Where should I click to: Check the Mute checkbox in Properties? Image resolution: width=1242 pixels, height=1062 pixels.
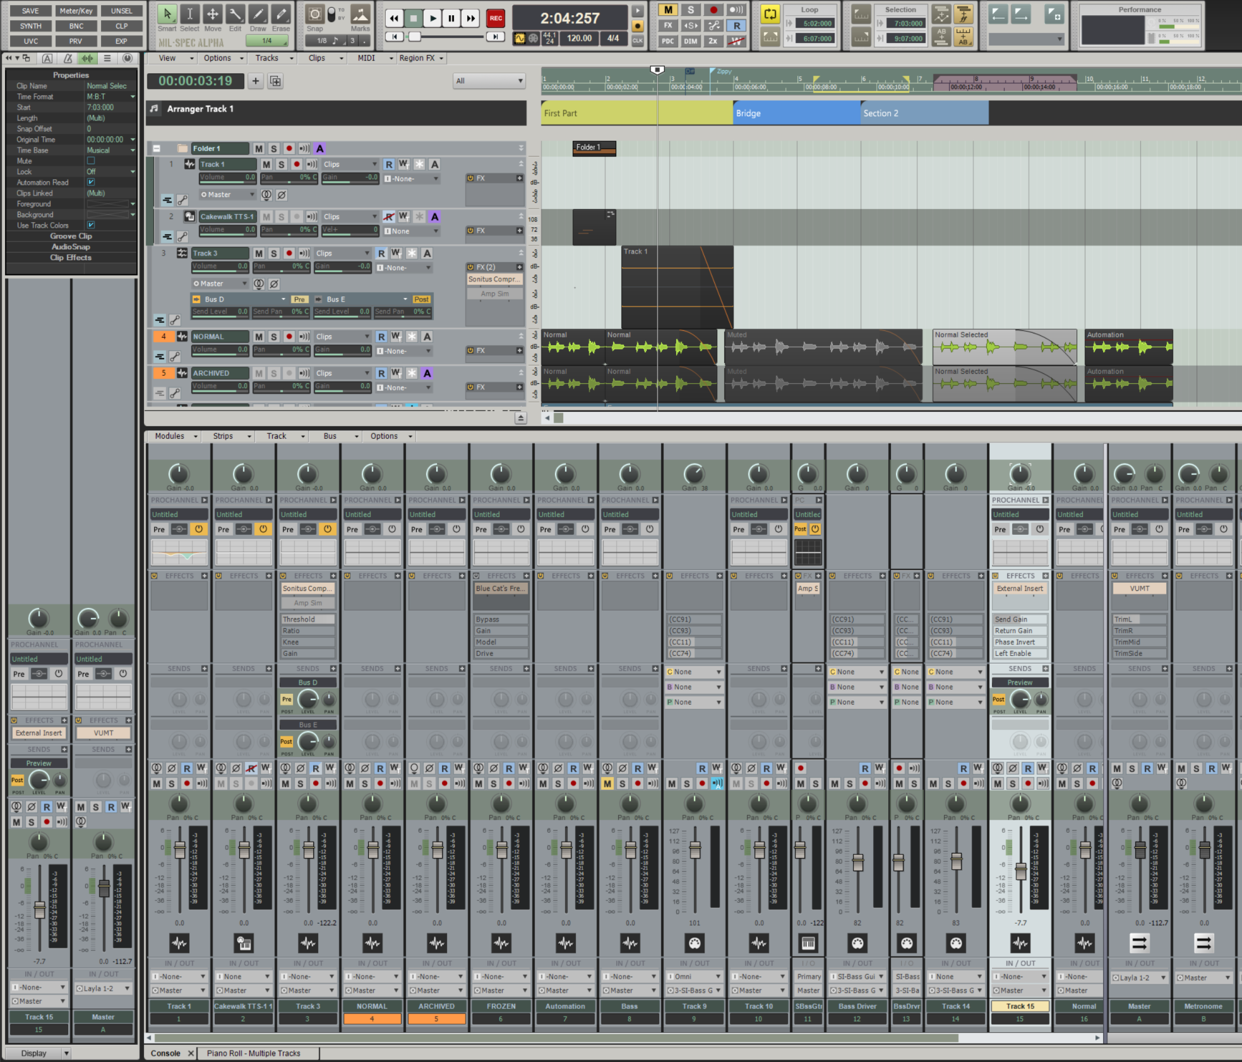coord(91,161)
